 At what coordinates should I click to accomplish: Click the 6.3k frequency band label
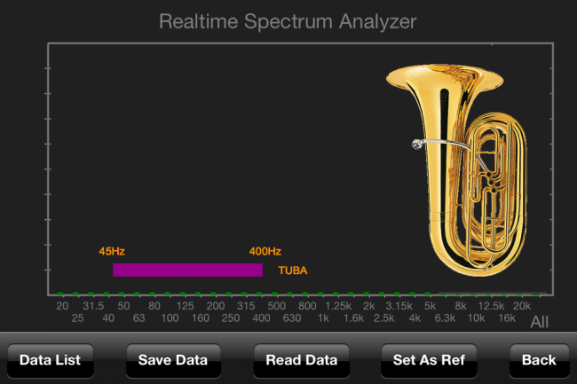(445, 317)
